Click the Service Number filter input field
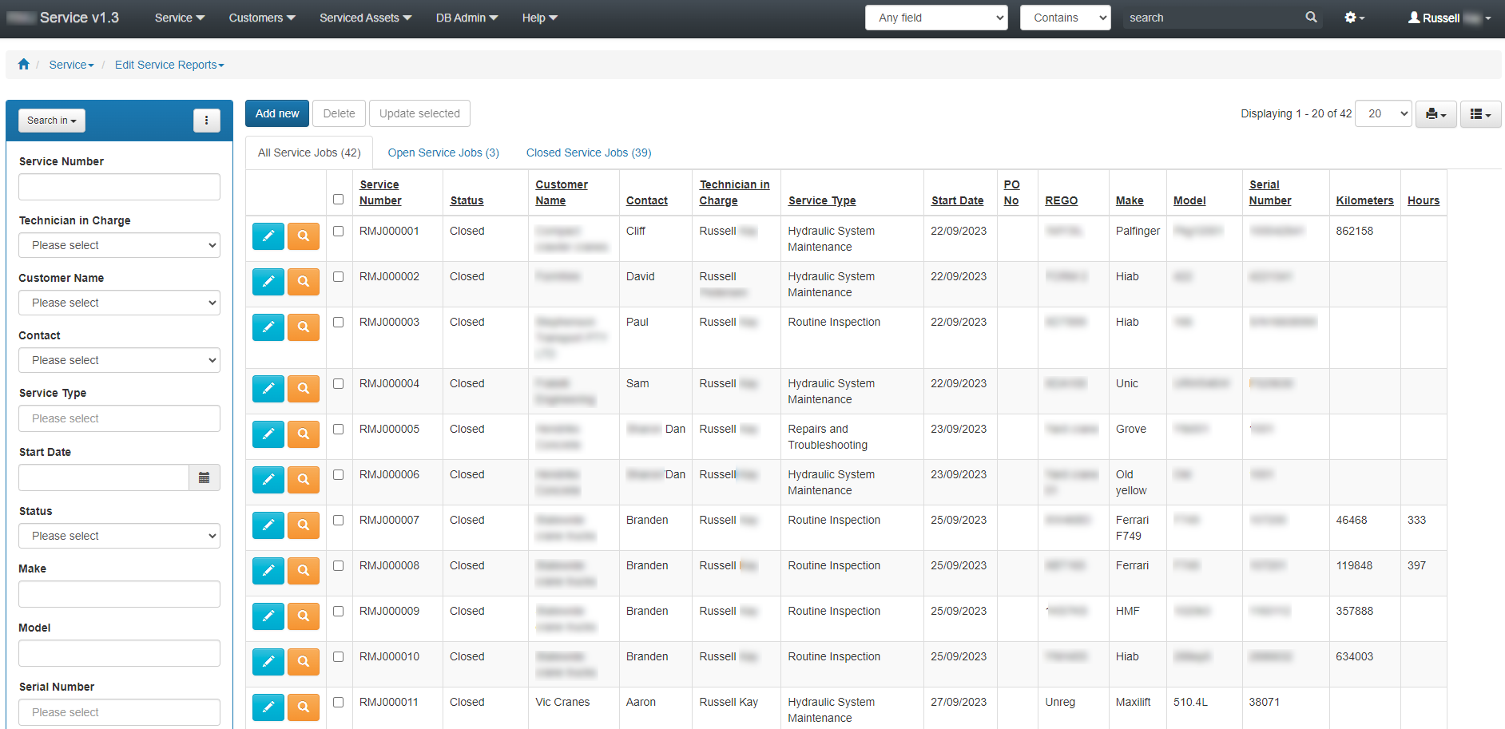This screenshot has width=1505, height=729. (x=119, y=187)
